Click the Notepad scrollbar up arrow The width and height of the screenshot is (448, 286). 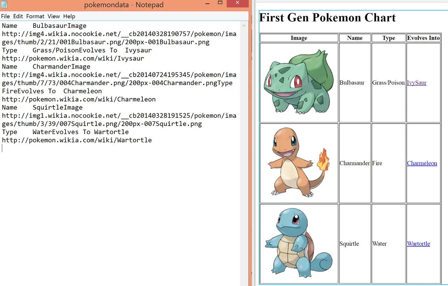pyautogui.click(x=244, y=25)
